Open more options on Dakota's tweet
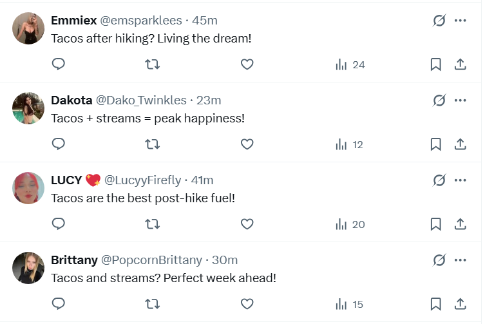 (x=460, y=100)
